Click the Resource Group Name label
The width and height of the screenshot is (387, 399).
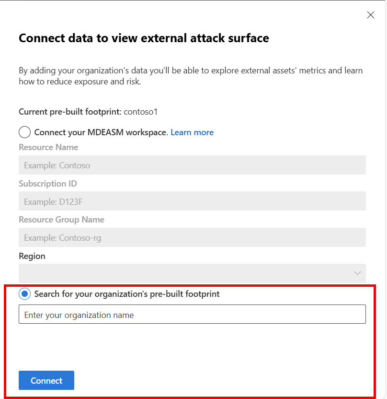pos(61,220)
